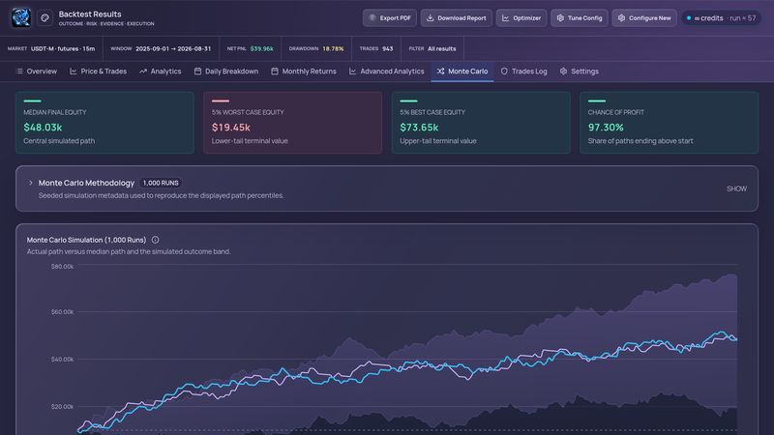Click the Settings gear tab icon
This screenshot has width=774, height=435.
(x=563, y=72)
